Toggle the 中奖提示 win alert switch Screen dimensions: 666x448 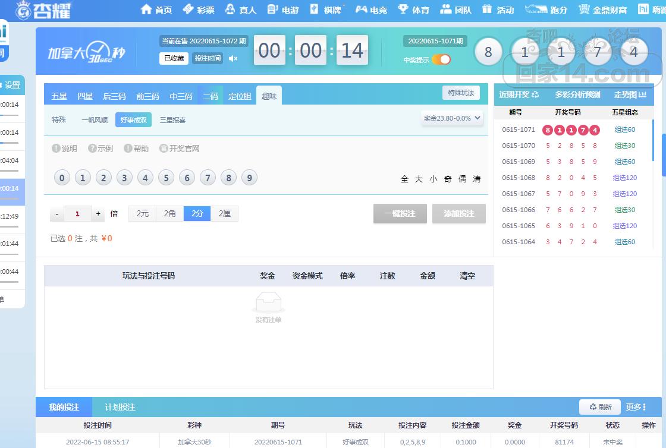(441, 59)
